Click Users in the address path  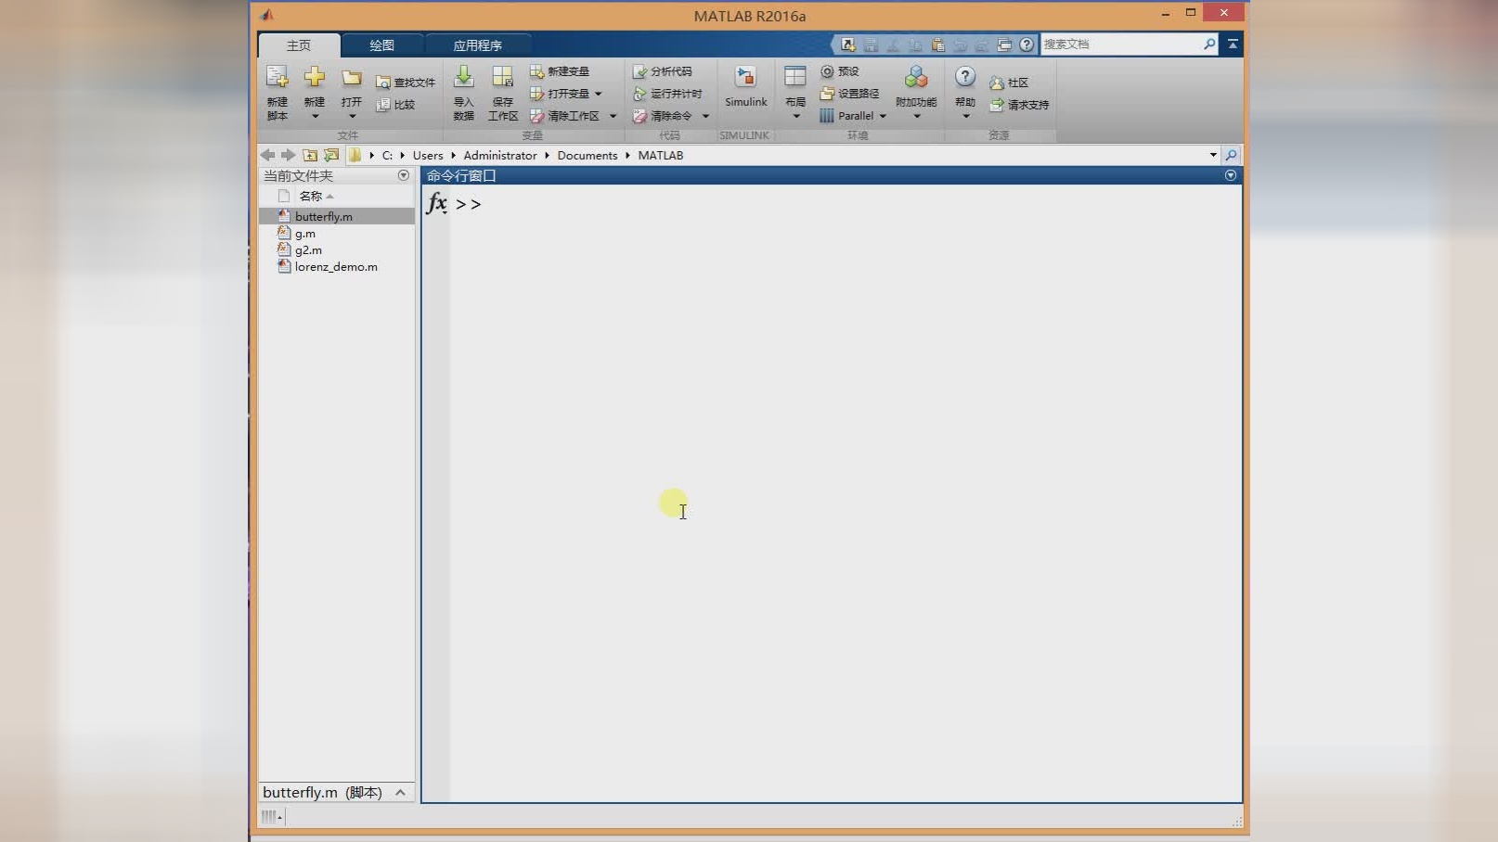pos(428,156)
